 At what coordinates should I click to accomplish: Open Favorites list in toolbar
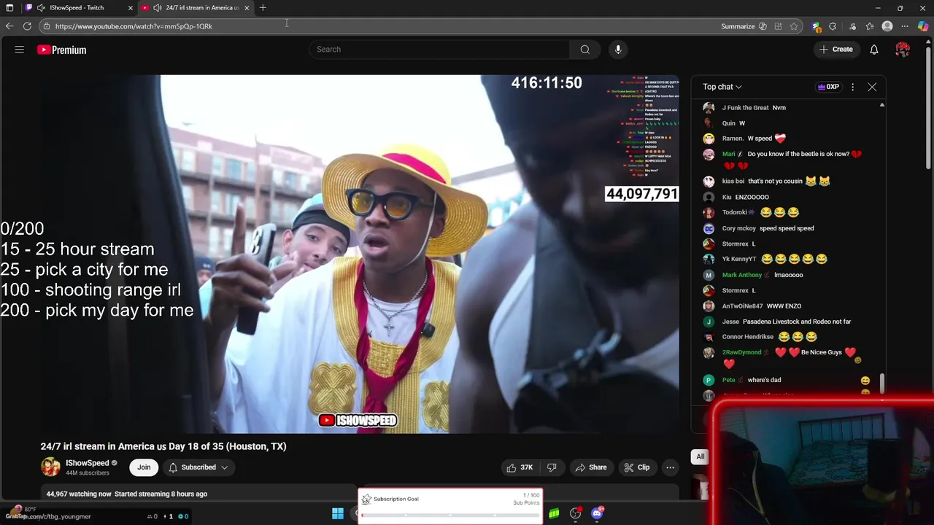pos(870,26)
